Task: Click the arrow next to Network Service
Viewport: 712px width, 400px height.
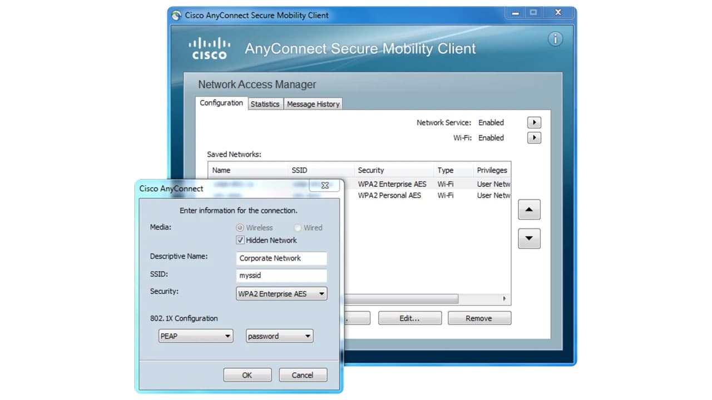Action: (x=533, y=122)
